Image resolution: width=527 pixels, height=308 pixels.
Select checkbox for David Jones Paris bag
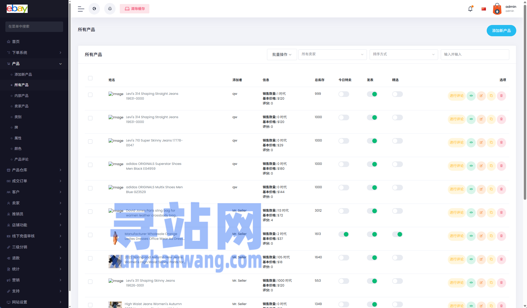coord(90,212)
